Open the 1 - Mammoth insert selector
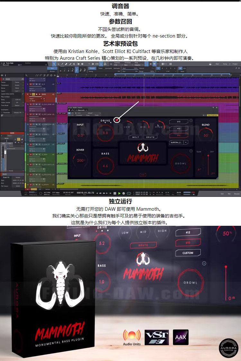 tap(81, 110)
